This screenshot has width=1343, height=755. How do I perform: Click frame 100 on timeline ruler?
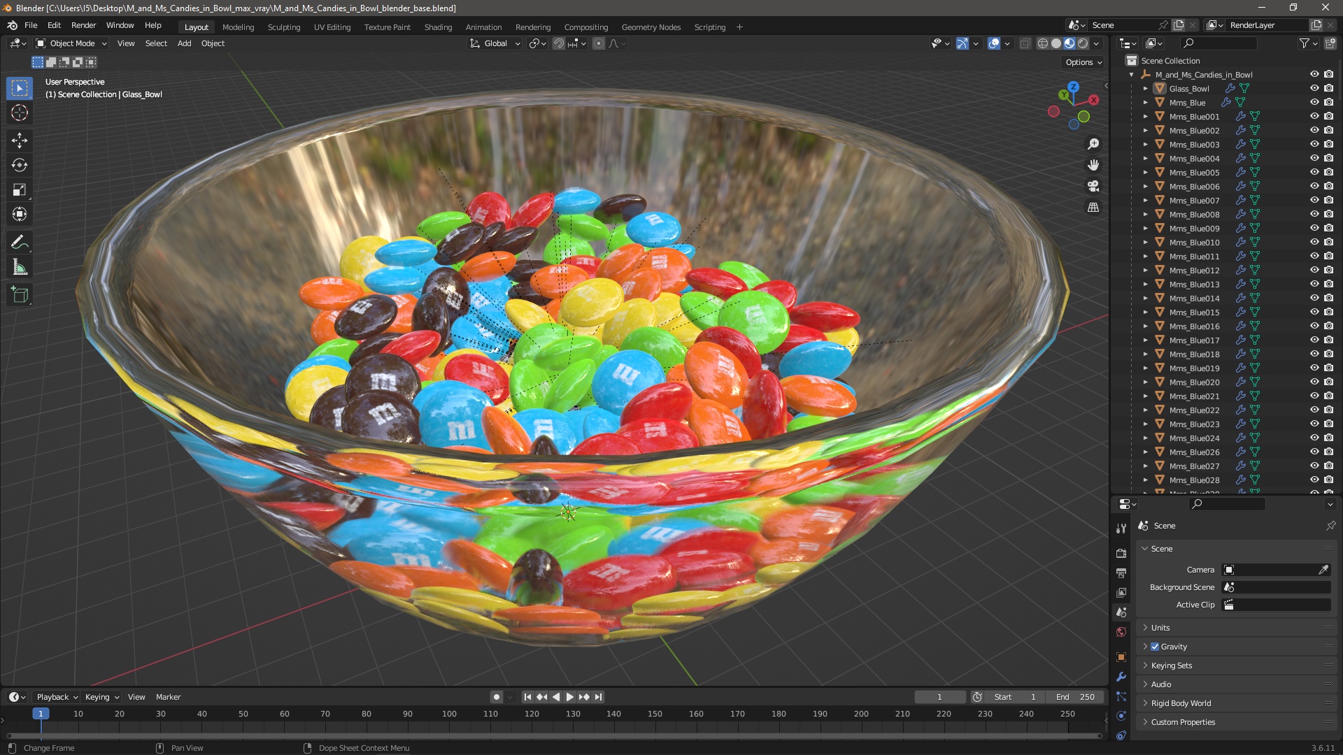[x=449, y=714]
